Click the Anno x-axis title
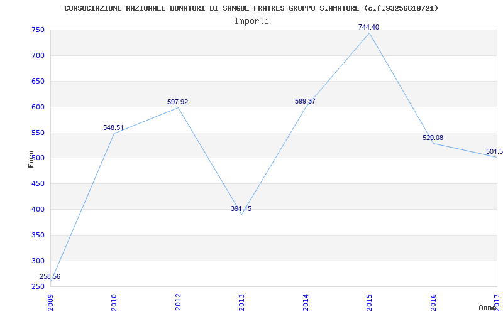The width and height of the screenshot is (503, 314). [487, 308]
